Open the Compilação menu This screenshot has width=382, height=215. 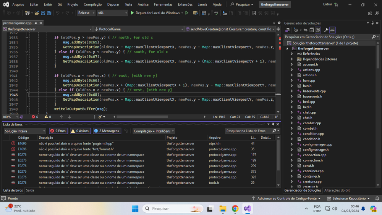pyautogui.click(x=92, y=4)
